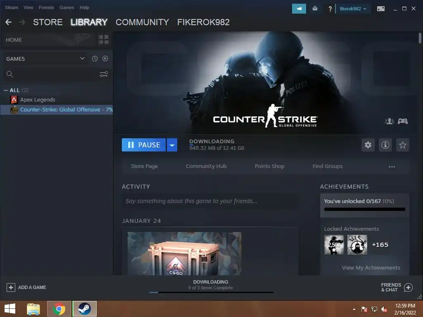Click the activity status text box
Image resolution: width=423 pixels, height=317 pixels.
(210, 201)
